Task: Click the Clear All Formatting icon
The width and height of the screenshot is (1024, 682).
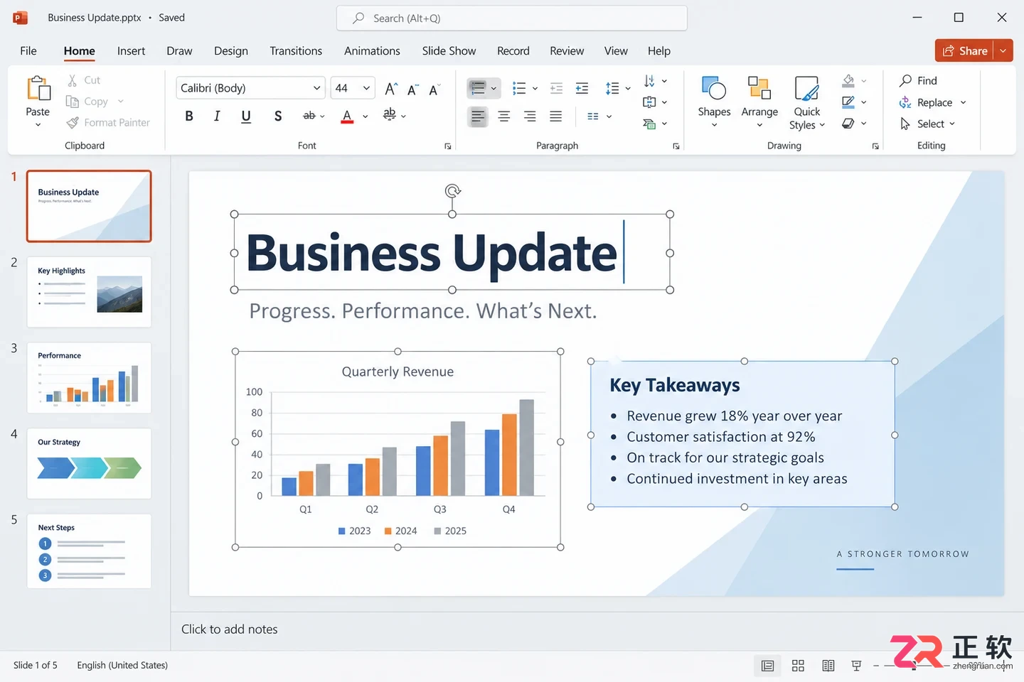Action: 433,88
